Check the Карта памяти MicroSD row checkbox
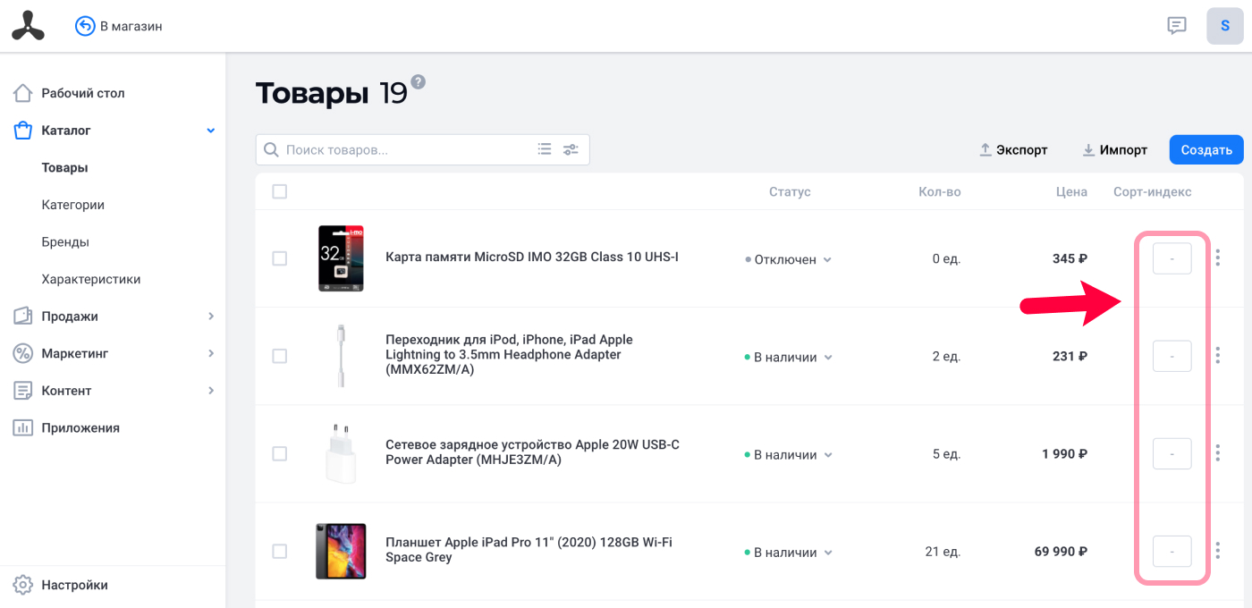 pyautogui.click(x=280, y=258)
